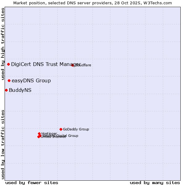
Task: Click the easyDNS Group label text
Action: tap(31, 81)
